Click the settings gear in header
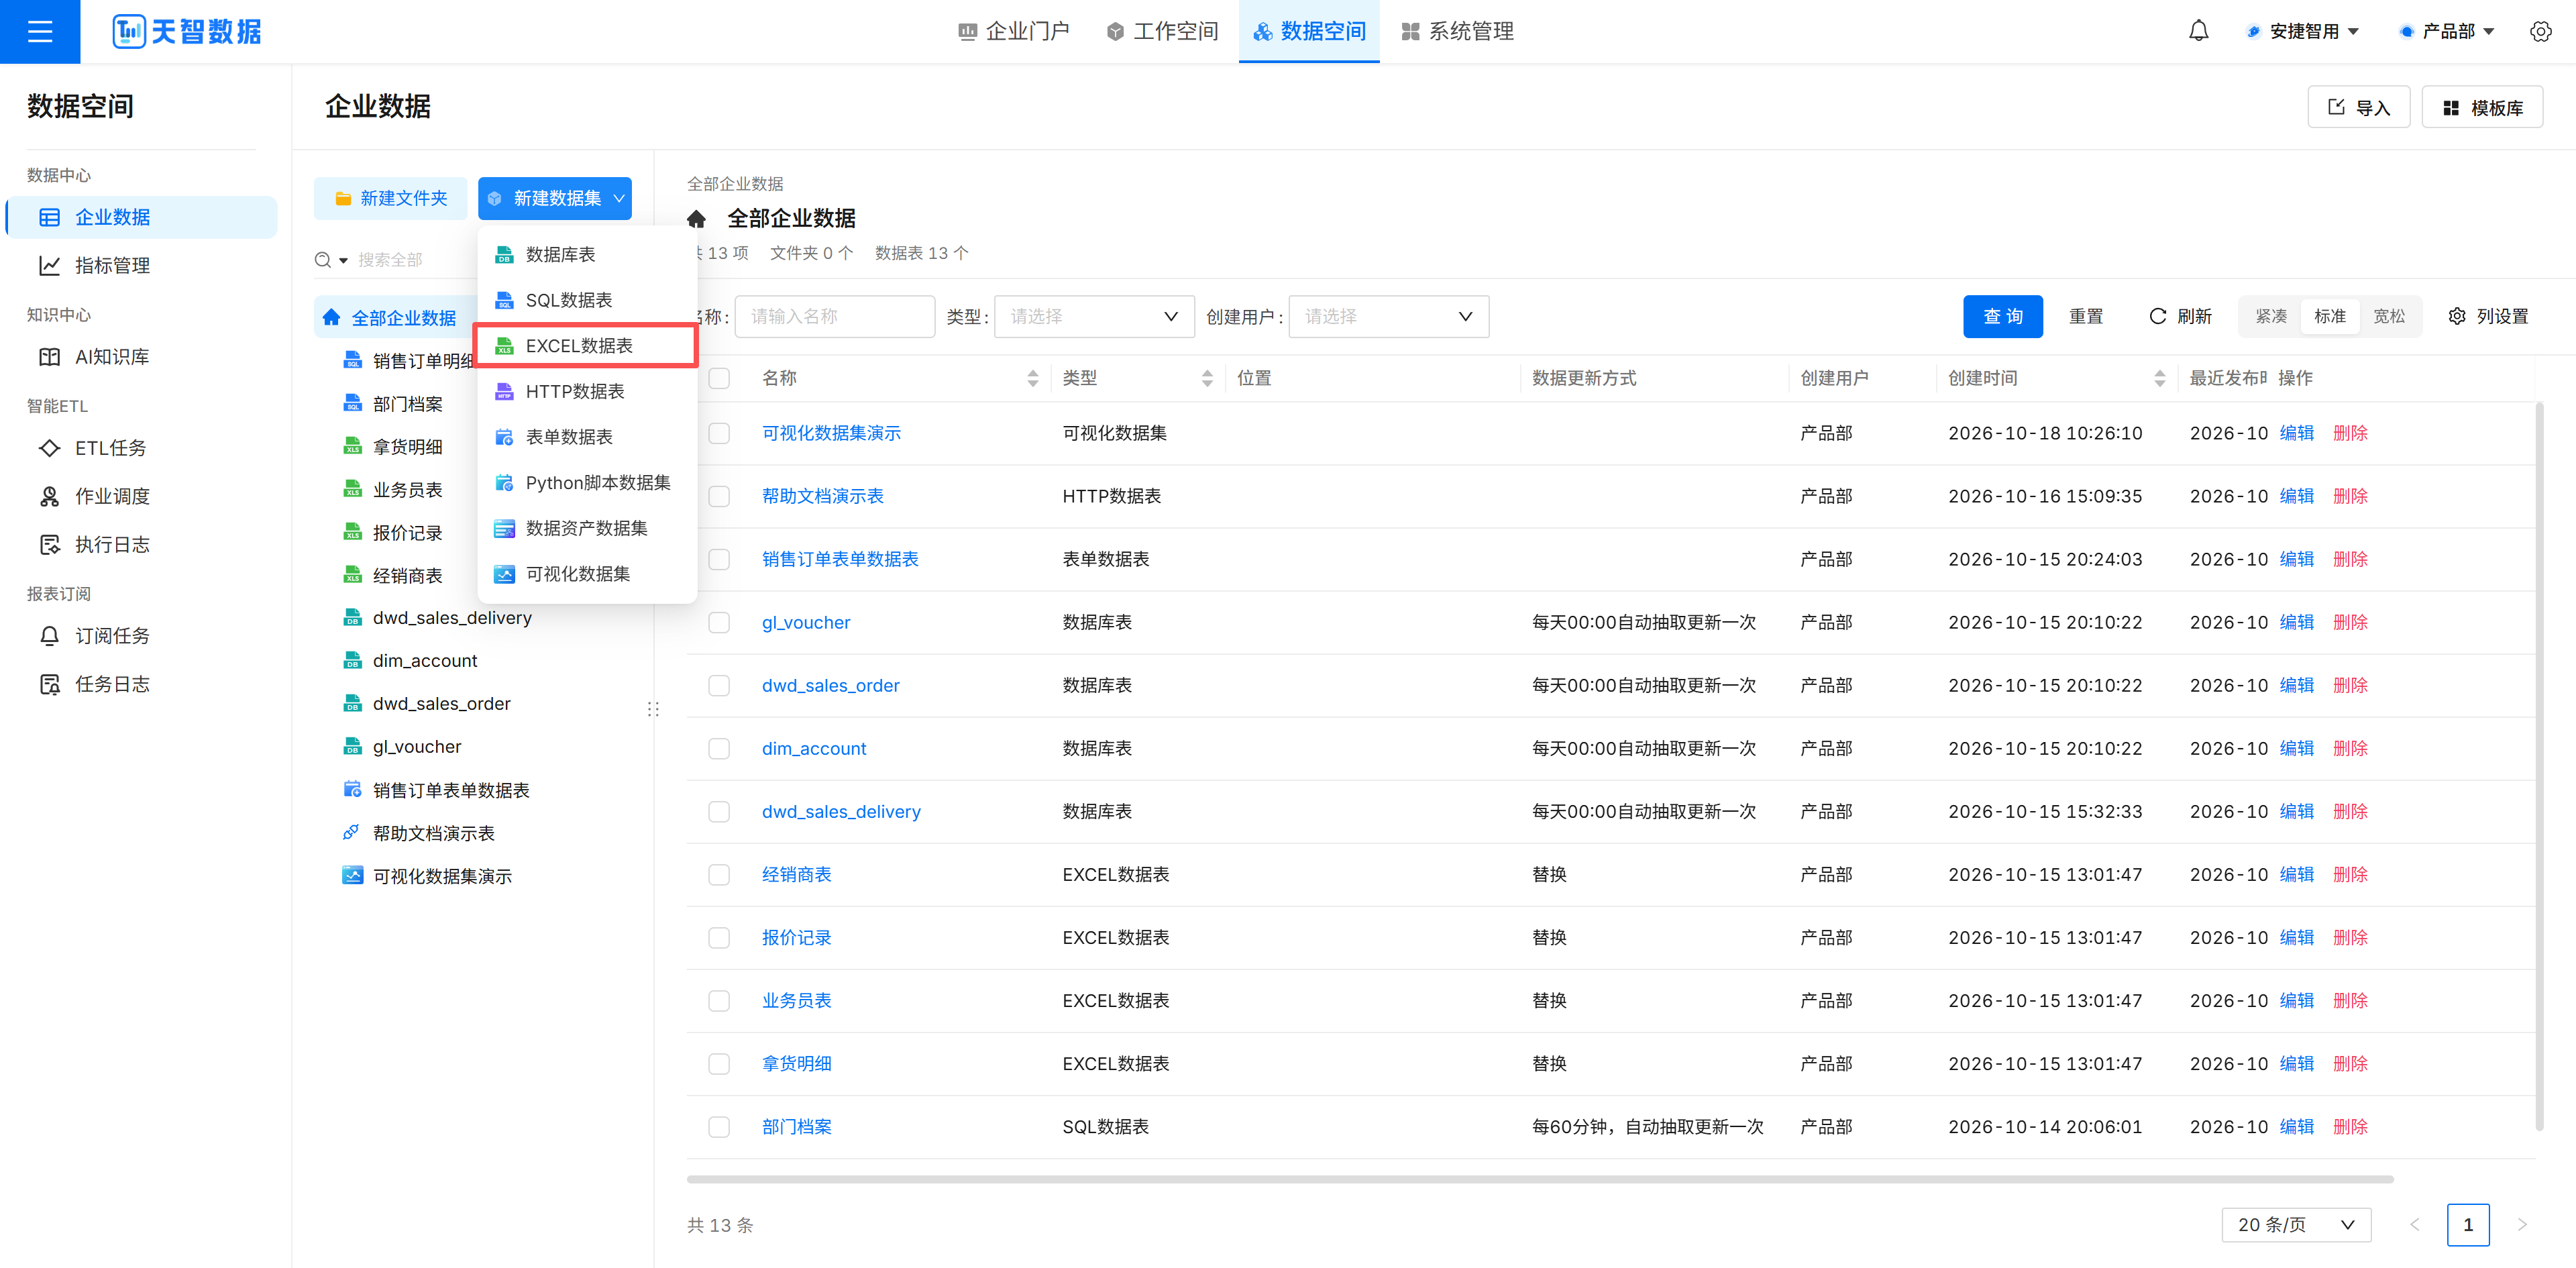Viewport: 2576px width, 1268px height. tap(2540, 31)
